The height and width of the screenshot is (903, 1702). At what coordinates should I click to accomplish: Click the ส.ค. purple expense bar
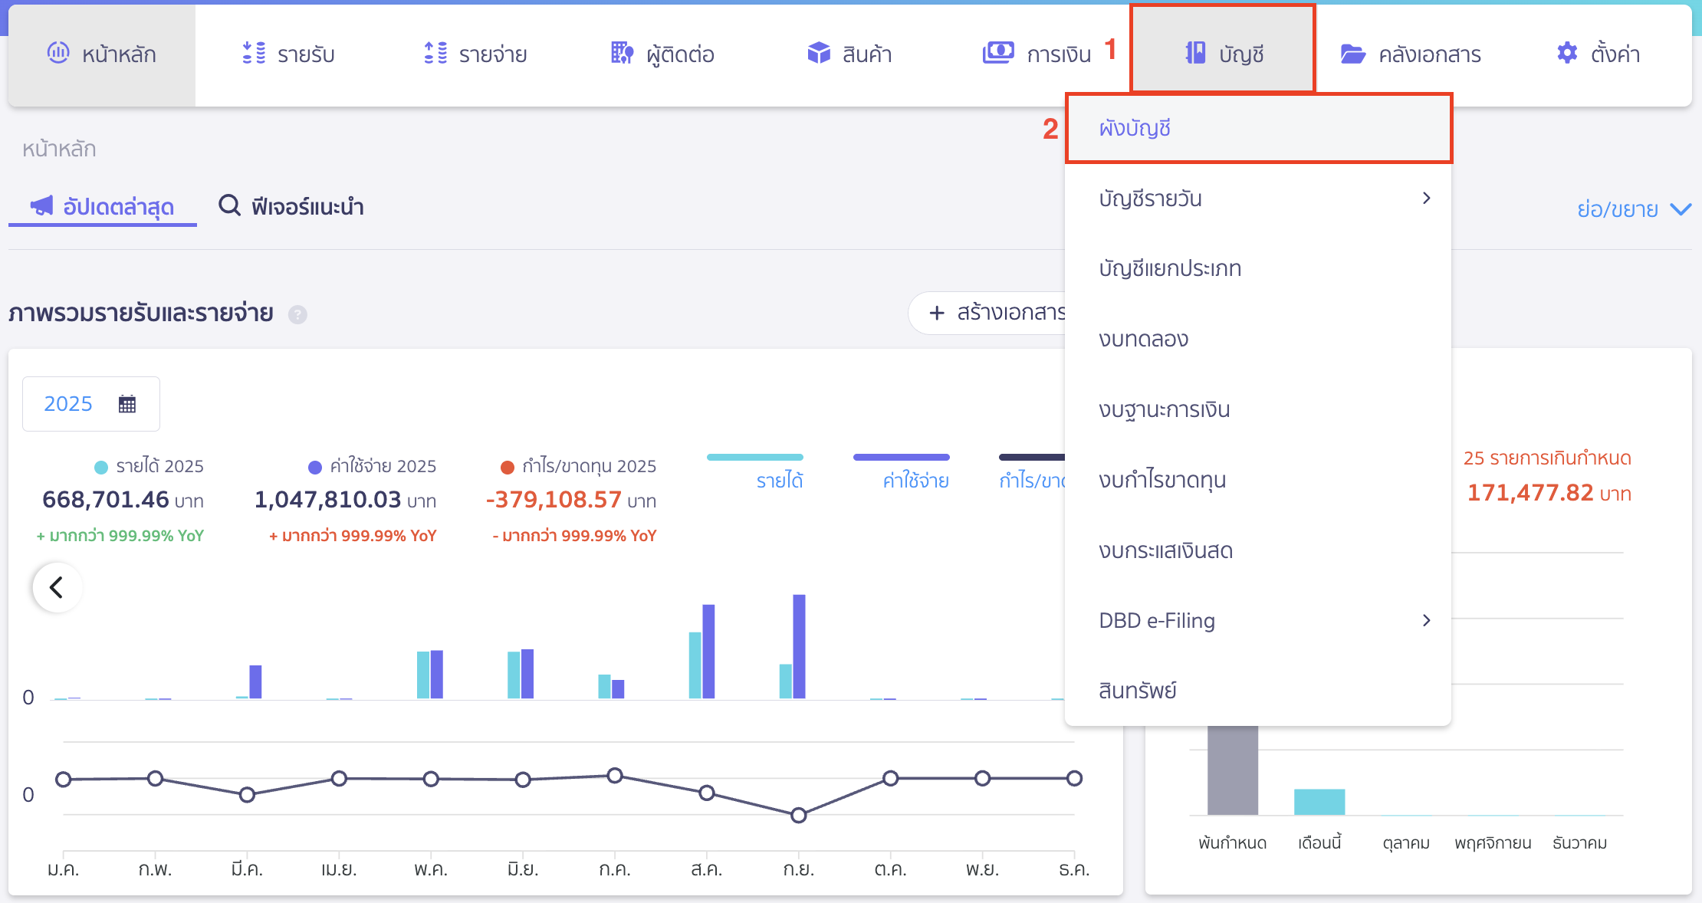(709, 652)
